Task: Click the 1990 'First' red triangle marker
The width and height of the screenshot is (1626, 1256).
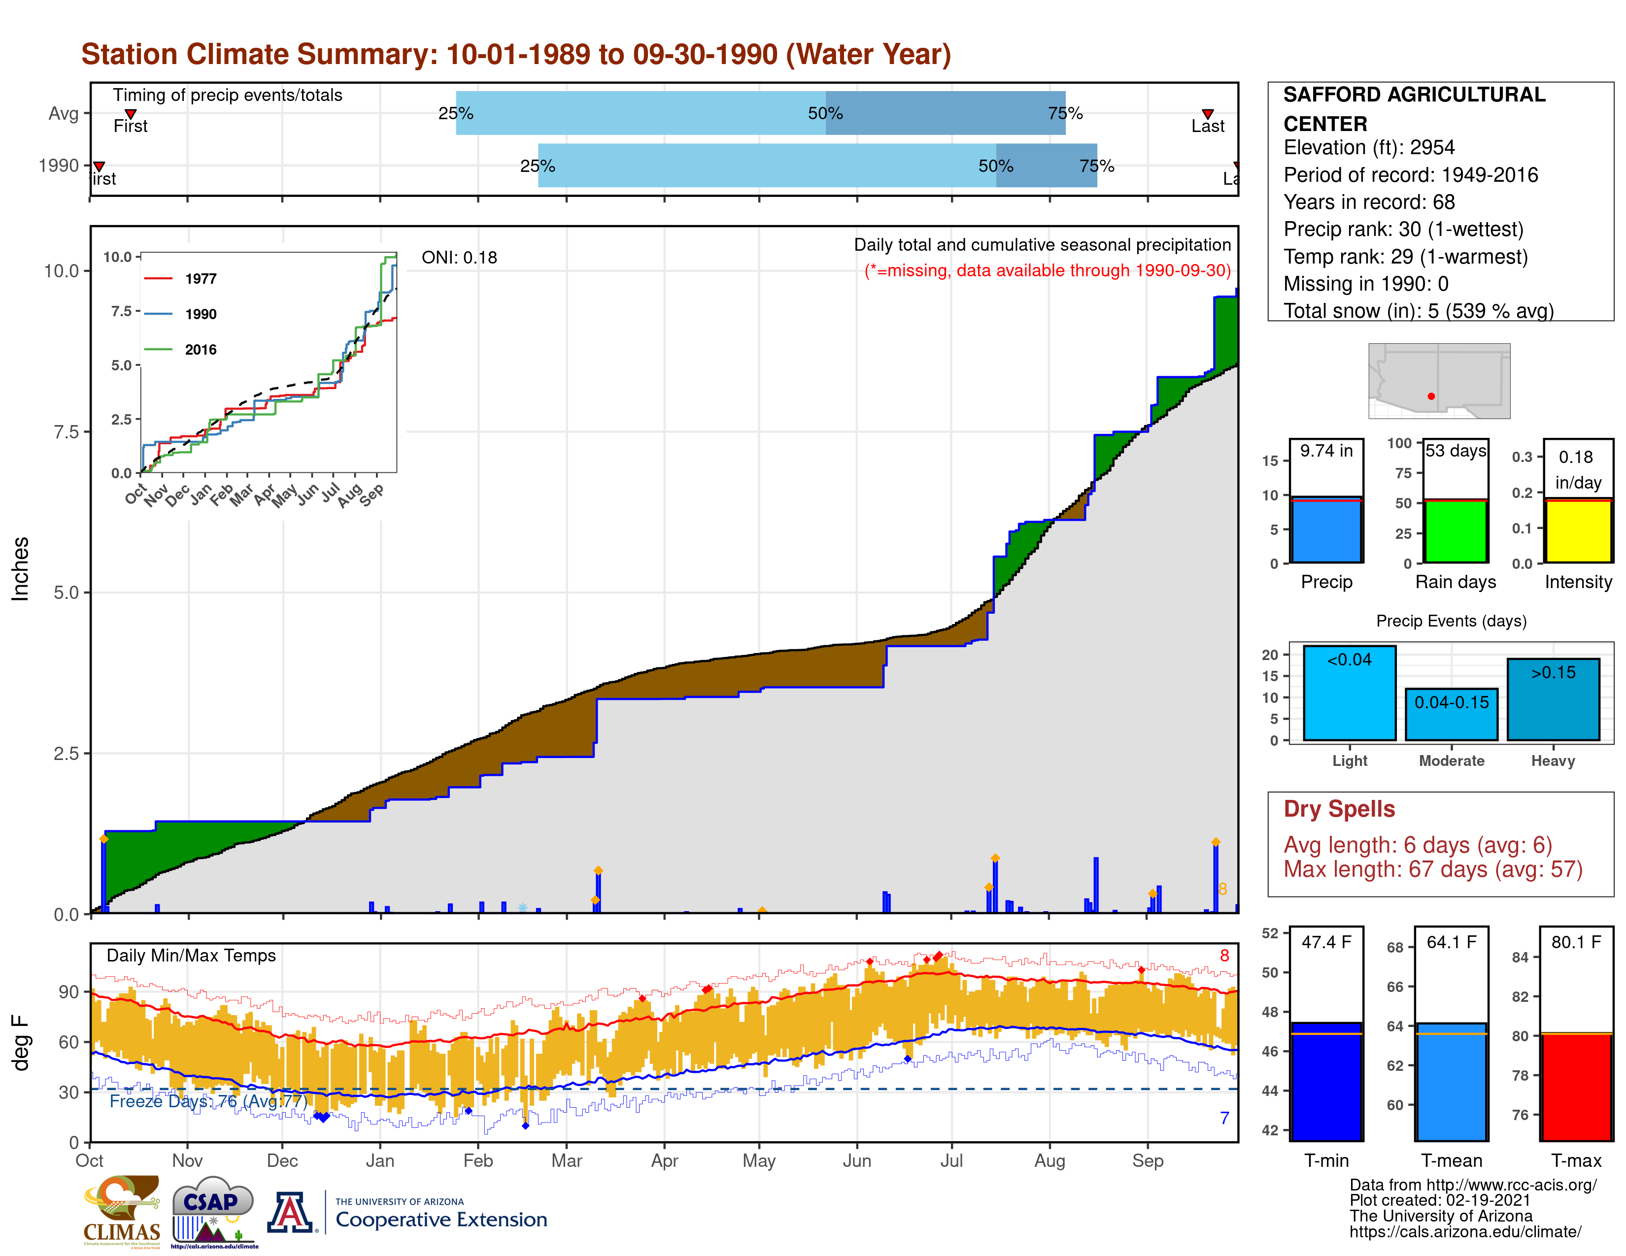Action: coord(99,166)
